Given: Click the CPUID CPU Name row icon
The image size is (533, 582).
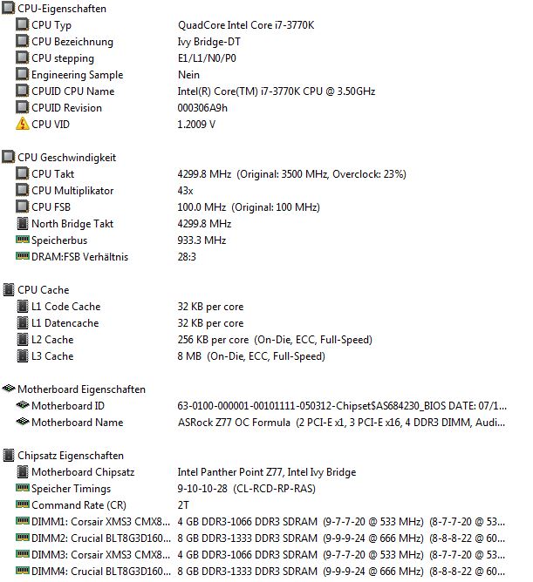Looking at the screenshot, I should coord(23,91).
